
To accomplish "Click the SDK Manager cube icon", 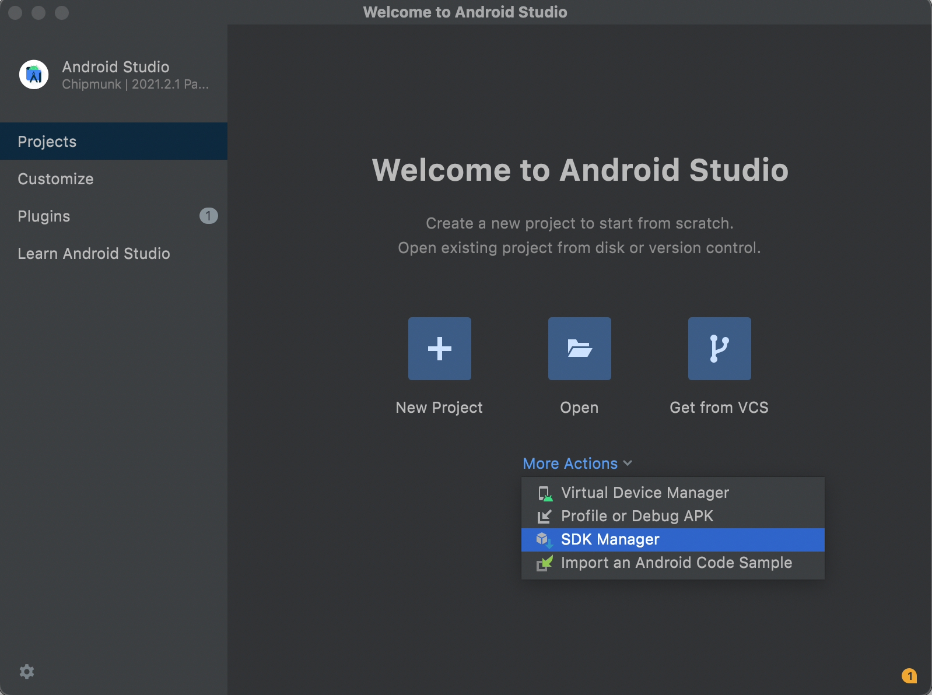I will [x=544, y=540].
